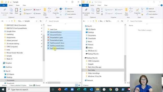Open Lane Cove folder
The width and height of the screenshot is (163, 92).
[x=53, y=29]
